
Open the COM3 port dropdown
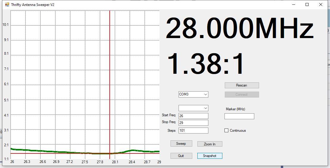tap(193, 94)
